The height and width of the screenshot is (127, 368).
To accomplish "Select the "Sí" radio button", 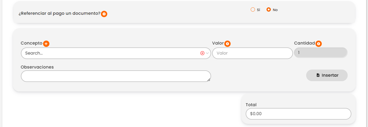I will pyautogui.click(x=253, y=10).
